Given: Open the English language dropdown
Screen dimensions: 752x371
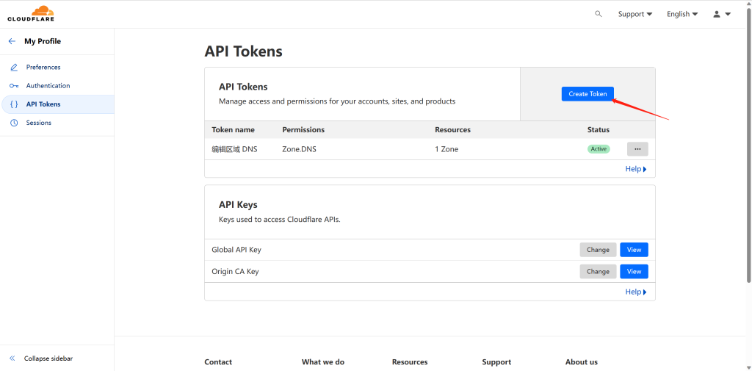Looking at the screenshot, I should tap(682, 14).
